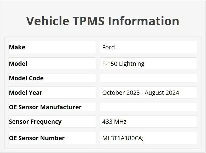
Task: Select the August 2024 end date text
Action: coord(162,93)
